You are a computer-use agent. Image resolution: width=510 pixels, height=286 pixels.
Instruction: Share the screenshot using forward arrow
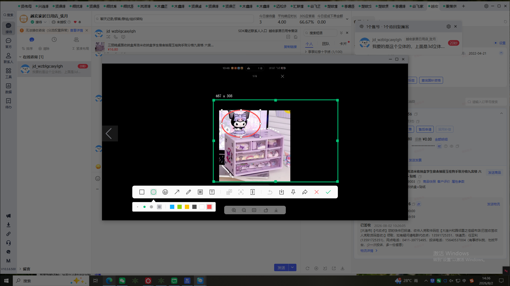(x=305, y=192)
